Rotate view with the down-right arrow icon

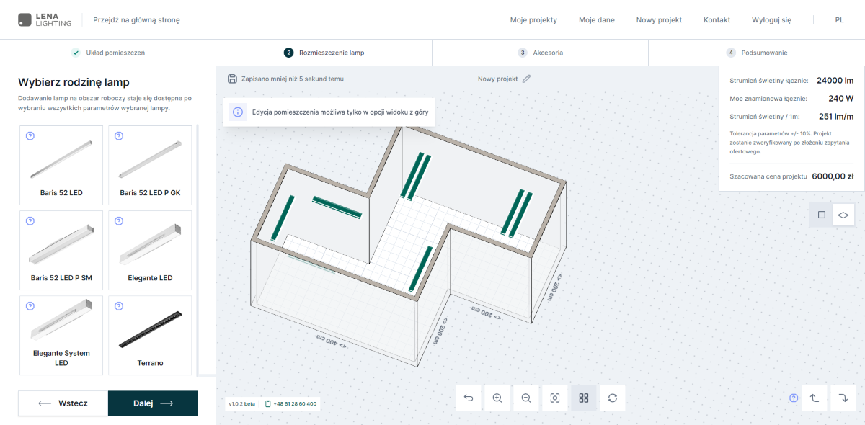click(x=843, y=398)
